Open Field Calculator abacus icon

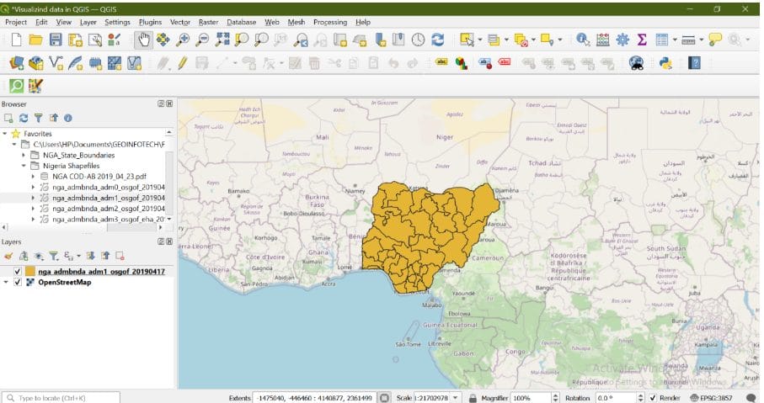[602, 40]
